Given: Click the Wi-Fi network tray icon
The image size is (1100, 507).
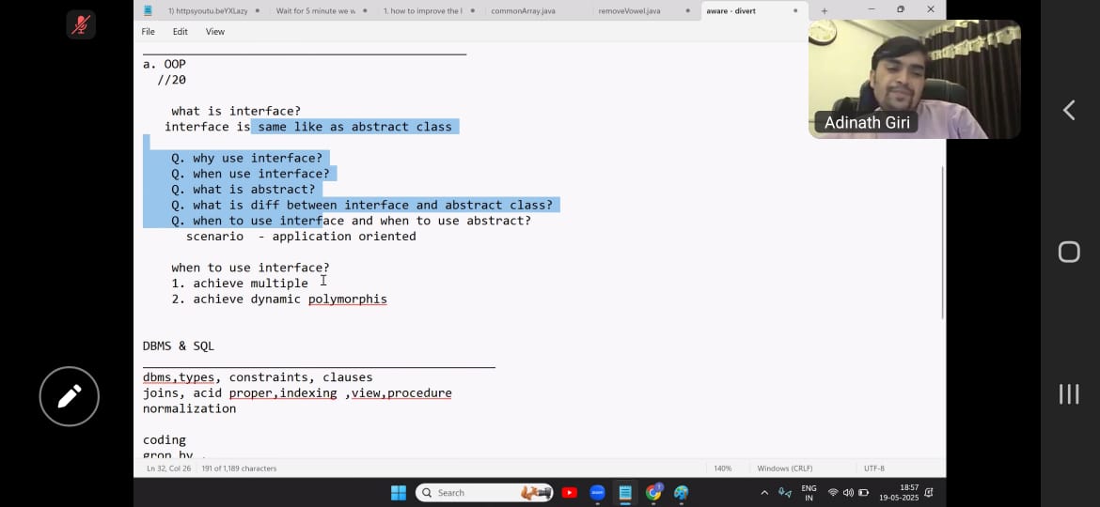Looking at the screenshot, I should tap(832, 493).
